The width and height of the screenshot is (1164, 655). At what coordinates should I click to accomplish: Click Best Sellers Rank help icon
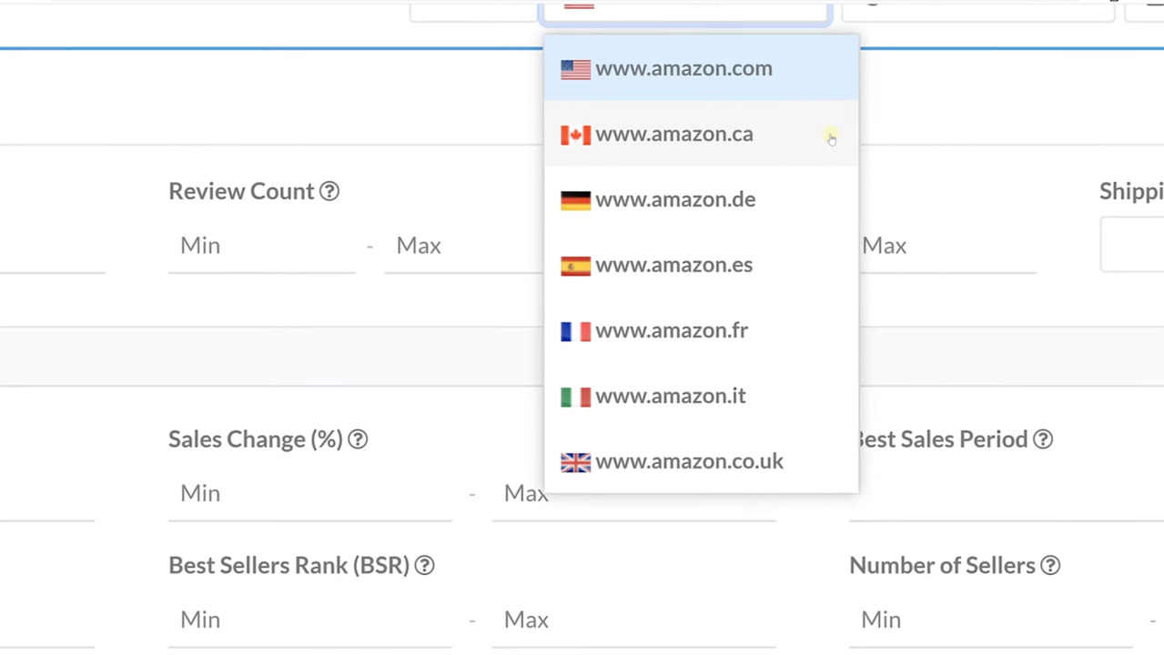[x=424, y=566]
